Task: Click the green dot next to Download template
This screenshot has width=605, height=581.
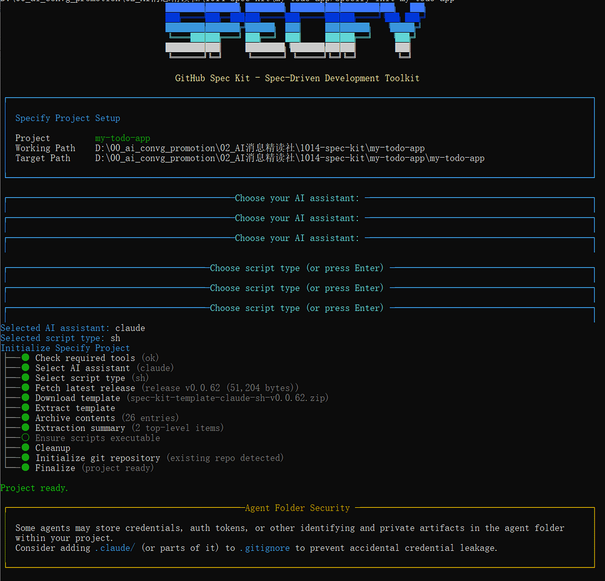Action: (25, 398)
